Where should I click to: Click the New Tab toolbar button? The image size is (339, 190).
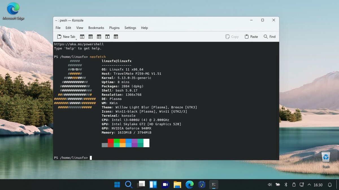pos(66,37)
